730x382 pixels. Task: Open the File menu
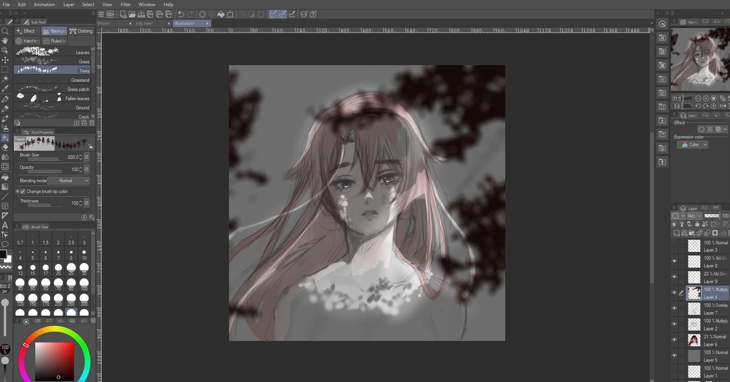6,4
